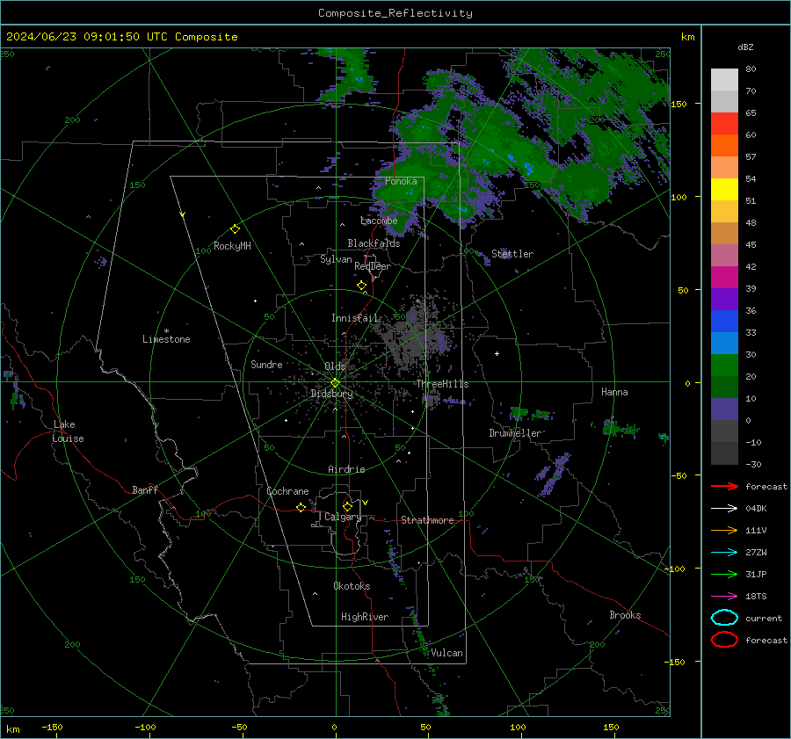Image resolution: width=791 pixels, height=739 pixels.
Task: Click the Lake Louise label
Action: (x=68, y=431)
